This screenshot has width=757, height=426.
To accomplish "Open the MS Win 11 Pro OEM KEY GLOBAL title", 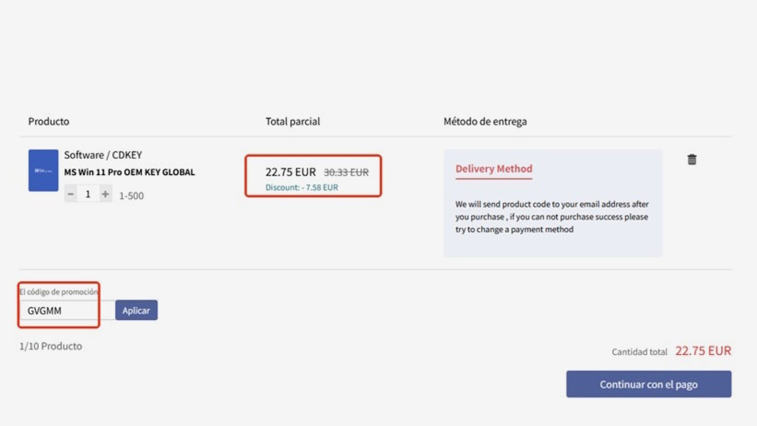I will pos(129,172).
